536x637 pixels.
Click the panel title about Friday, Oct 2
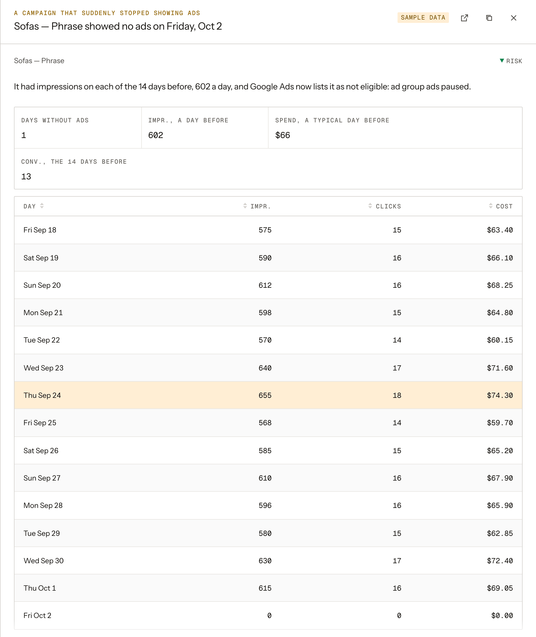[118, 26]
